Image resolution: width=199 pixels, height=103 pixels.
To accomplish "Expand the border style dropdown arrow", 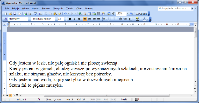I will point(134,19).
